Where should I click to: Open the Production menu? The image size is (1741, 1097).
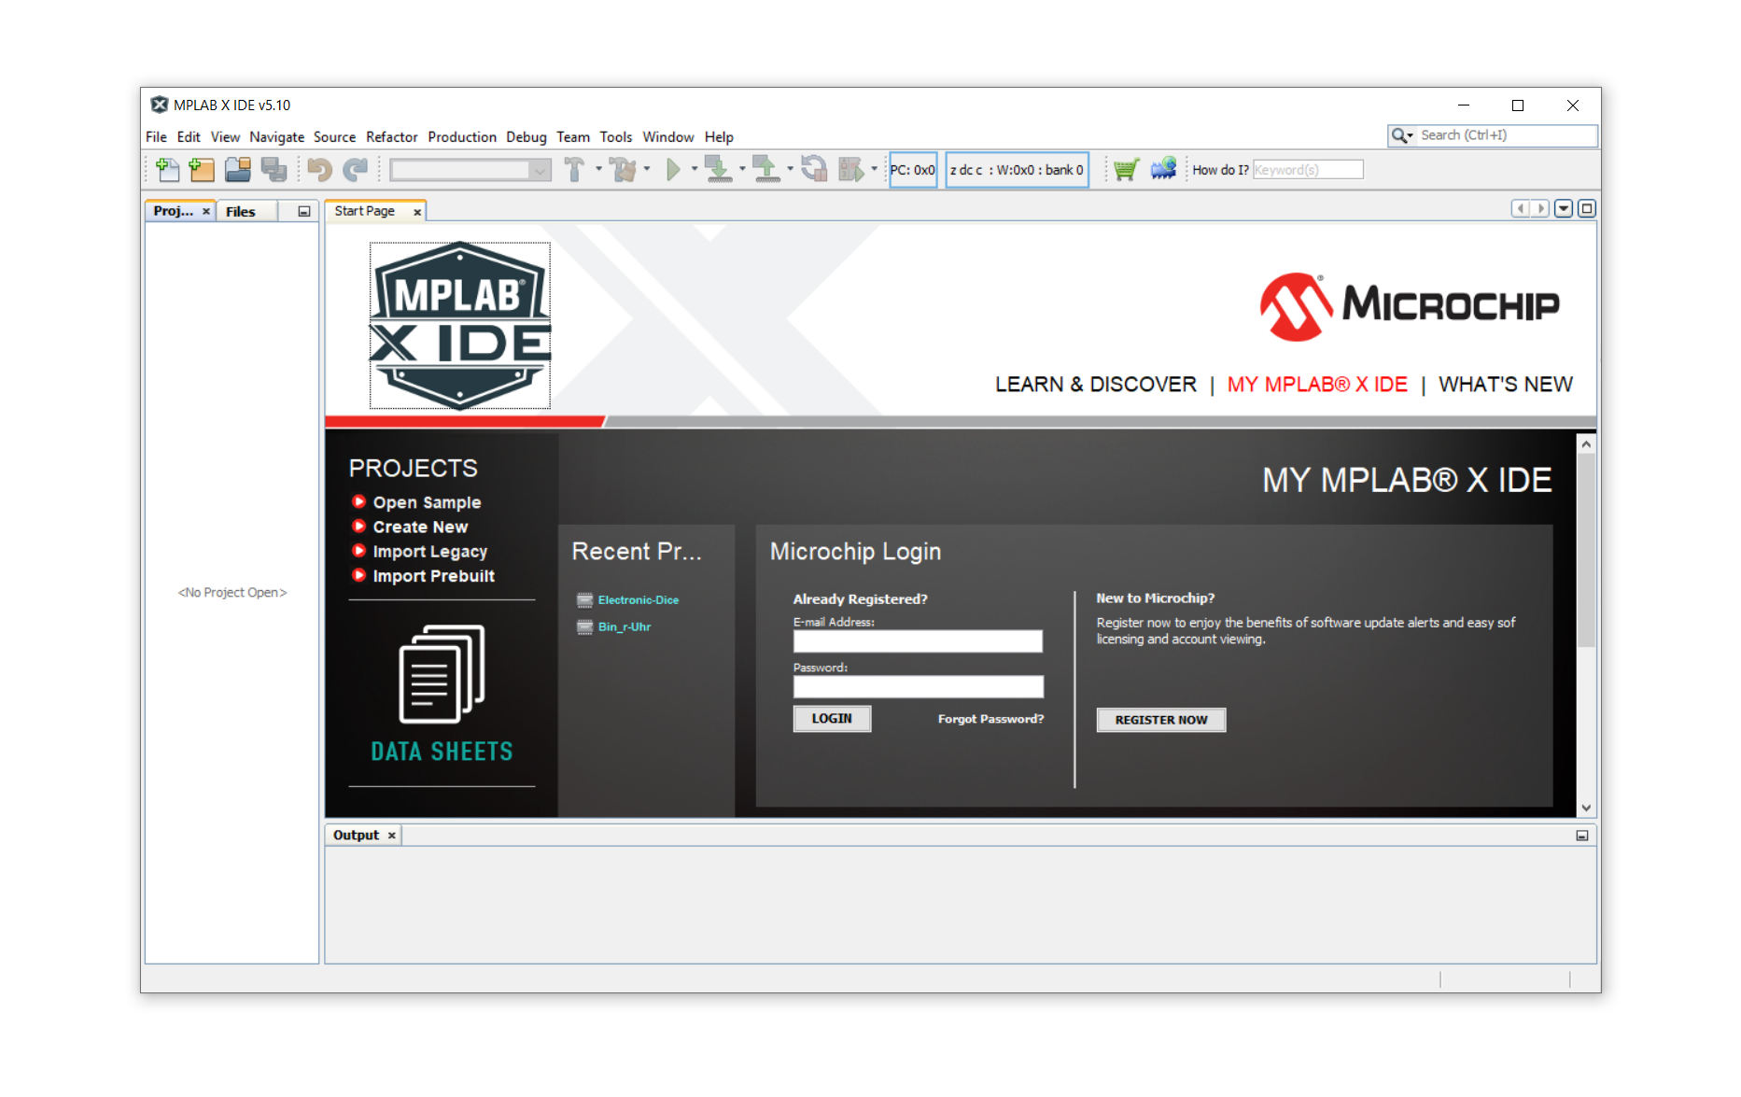pyautogui.click(x=461, y=137)
